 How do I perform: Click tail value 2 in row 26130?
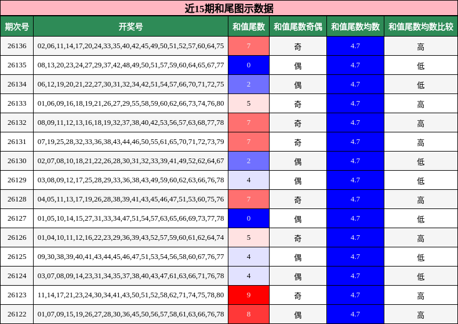click(249, 161)
